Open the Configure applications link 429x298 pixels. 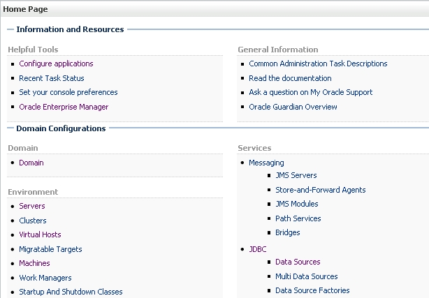click(56, 64)
